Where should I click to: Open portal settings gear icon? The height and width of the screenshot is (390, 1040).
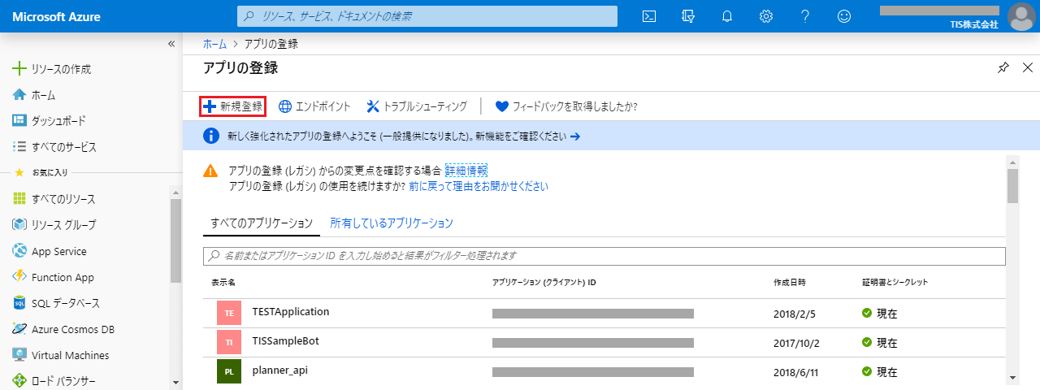[766, 16]
